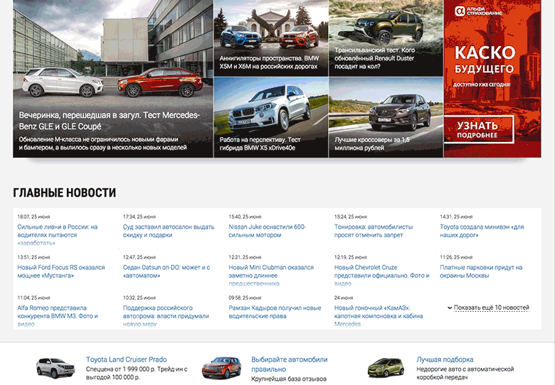
Task: Open the BMW X5M and X6M article tile
Action: [x=271, y=38]
